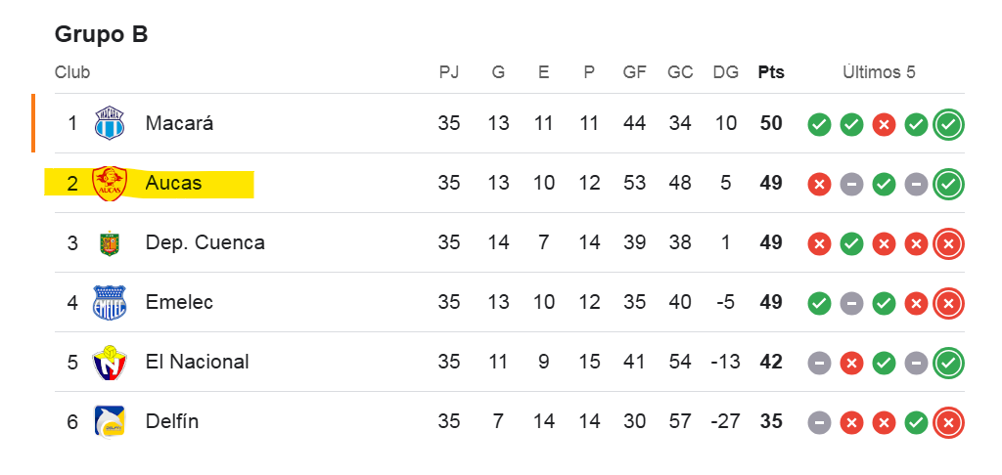Click the DG column header

tap(725, 72)
